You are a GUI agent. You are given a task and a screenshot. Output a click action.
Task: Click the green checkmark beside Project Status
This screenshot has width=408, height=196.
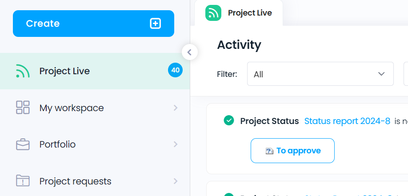(229, 120)
